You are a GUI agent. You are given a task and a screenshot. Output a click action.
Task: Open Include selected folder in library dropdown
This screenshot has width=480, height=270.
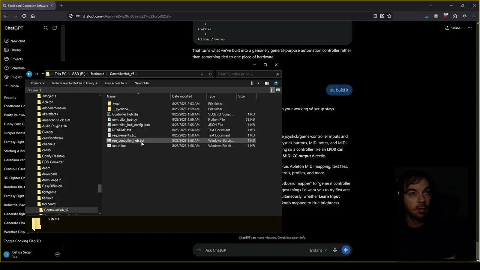pos(75,83)
